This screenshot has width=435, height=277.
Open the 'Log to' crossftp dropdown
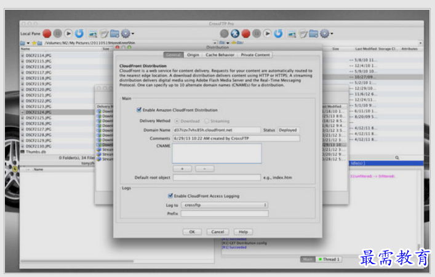[225, 205]
